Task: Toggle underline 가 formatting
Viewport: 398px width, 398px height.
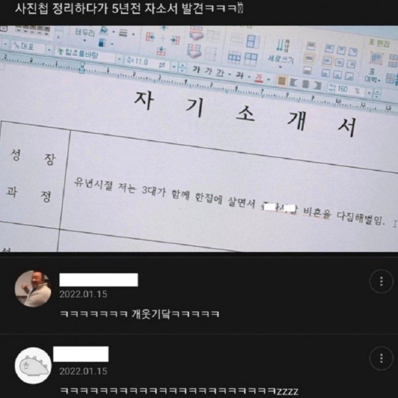Action: pyautogui.click(x=220, y=73)
